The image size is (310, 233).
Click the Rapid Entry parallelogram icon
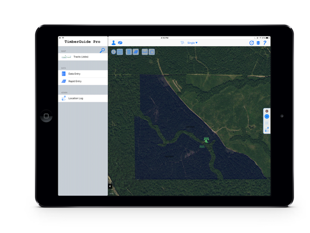[x=63, y=81]
